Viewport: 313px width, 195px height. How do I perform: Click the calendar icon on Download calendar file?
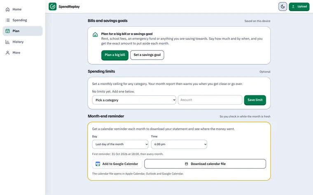(187, 164)
